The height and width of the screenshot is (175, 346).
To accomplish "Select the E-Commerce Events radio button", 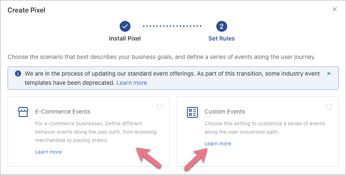I will [x=160, y=107].
